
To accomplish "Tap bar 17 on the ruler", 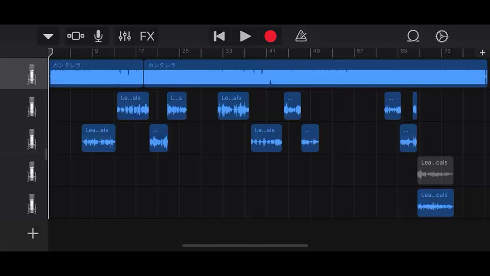I will pos(141,51).
